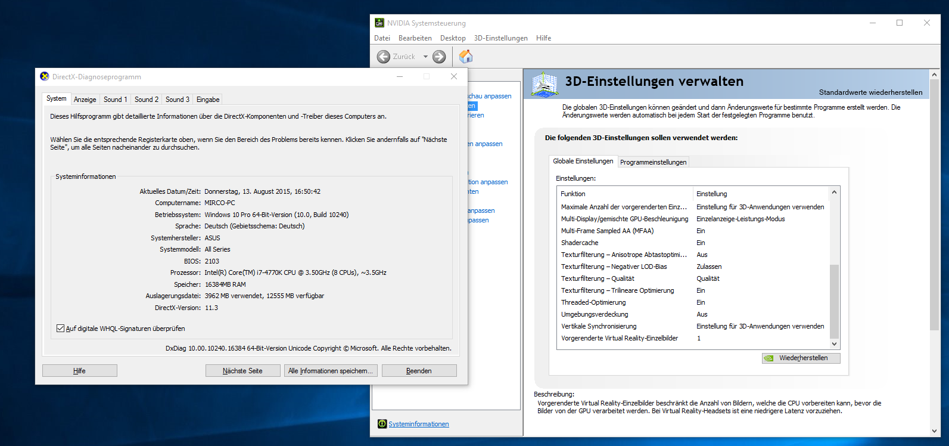The height and width of the screenshot is (446, 949).
Task: Open the Datei menu
Action: point(382,38)
